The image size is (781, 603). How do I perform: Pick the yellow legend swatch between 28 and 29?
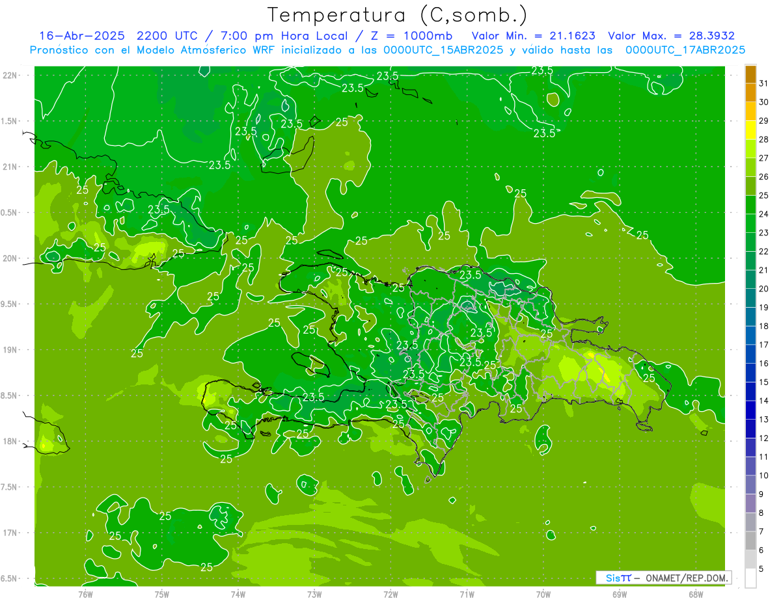750,130
